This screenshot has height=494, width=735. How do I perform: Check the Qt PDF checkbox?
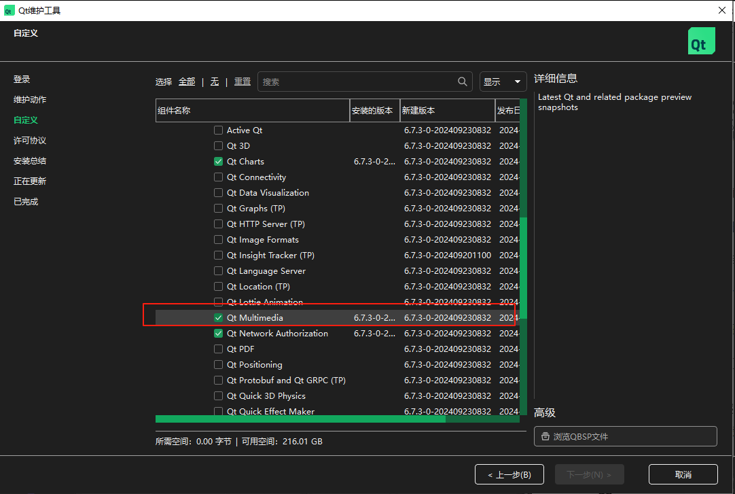218,349
